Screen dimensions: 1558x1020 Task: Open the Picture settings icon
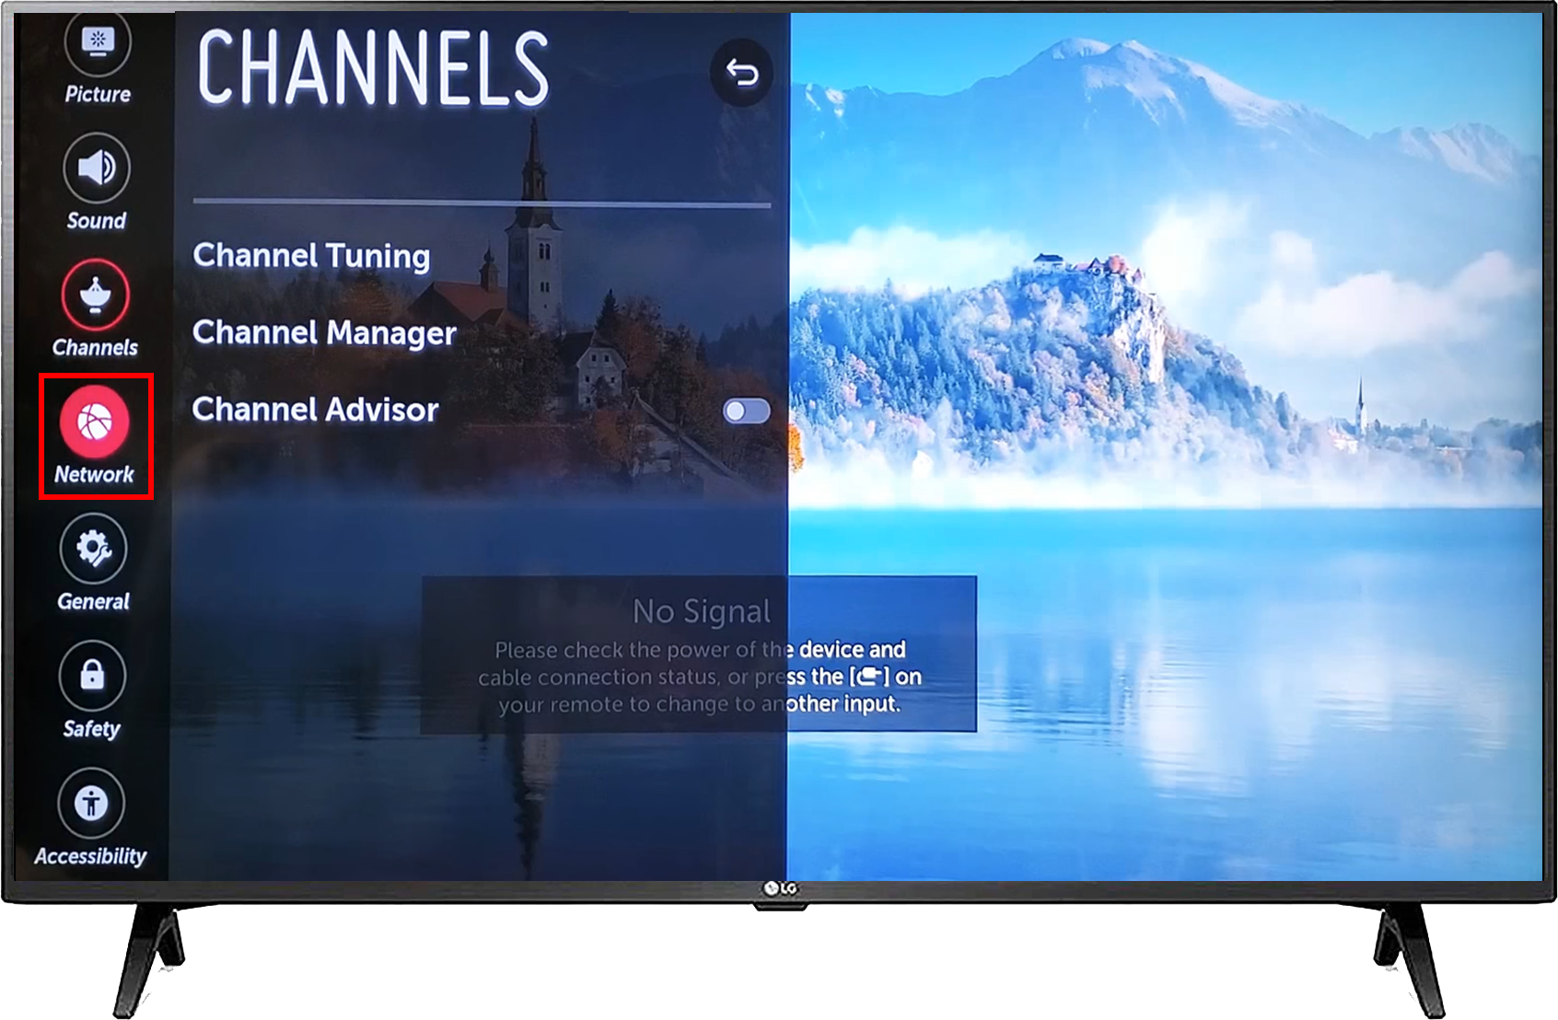click(97, 42)
